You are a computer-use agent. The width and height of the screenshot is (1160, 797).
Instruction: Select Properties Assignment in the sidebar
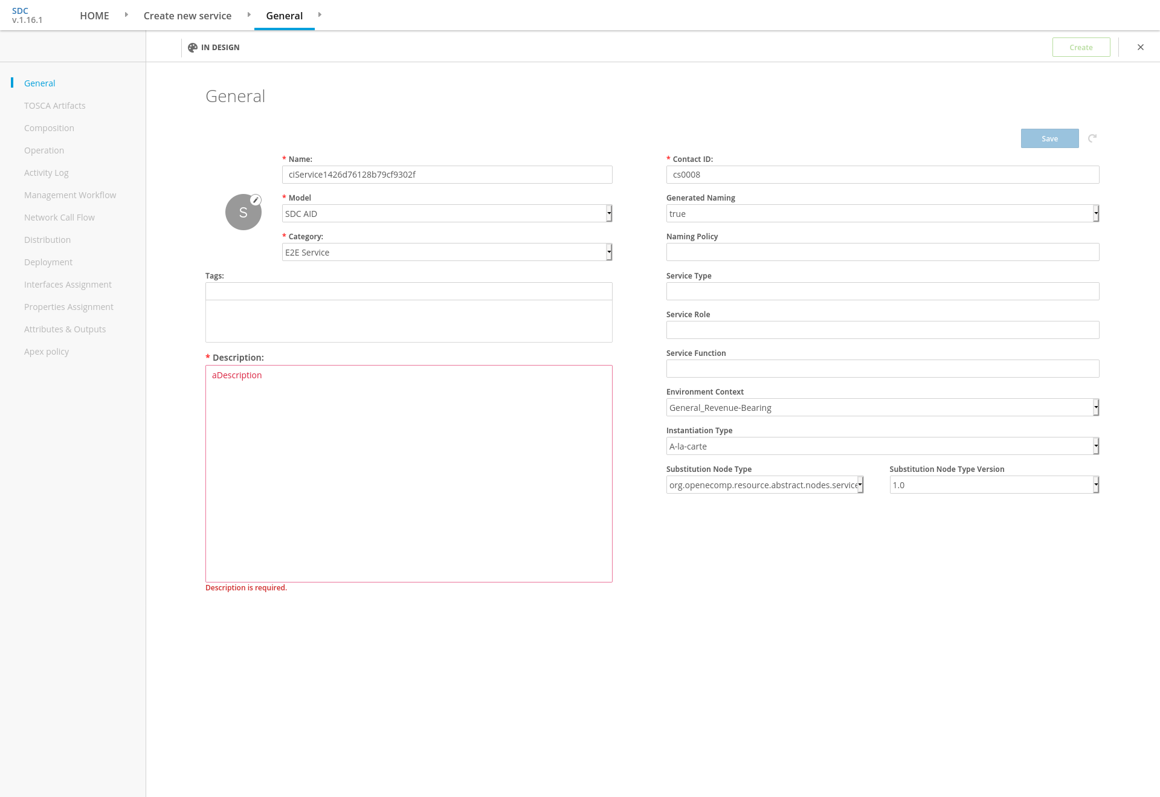69,307
